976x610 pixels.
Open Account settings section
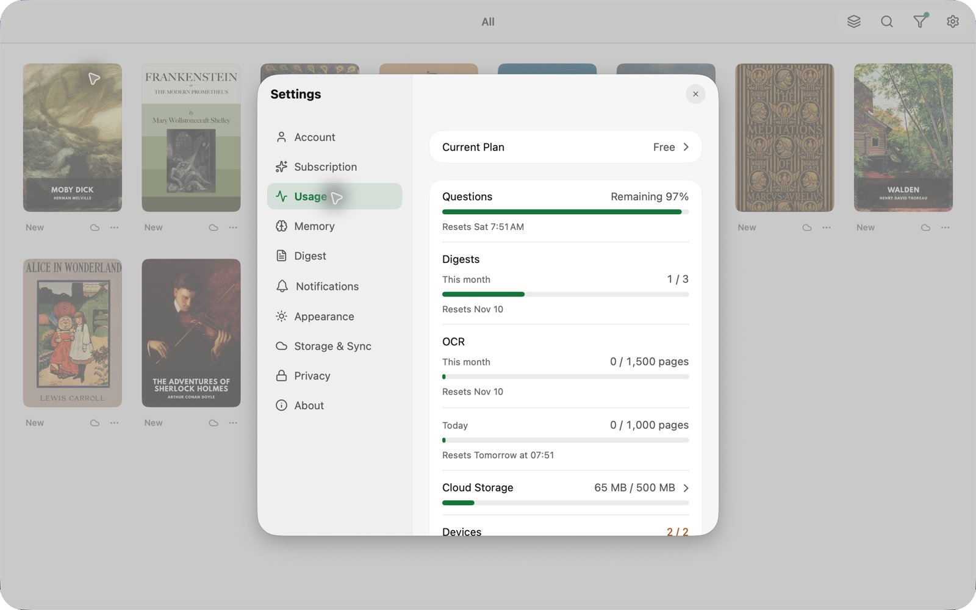[x=334, y=137]
